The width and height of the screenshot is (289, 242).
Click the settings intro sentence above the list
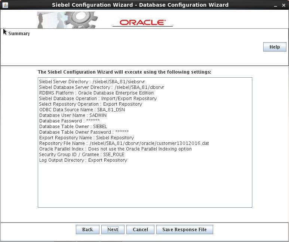click(x=124, y=72)
